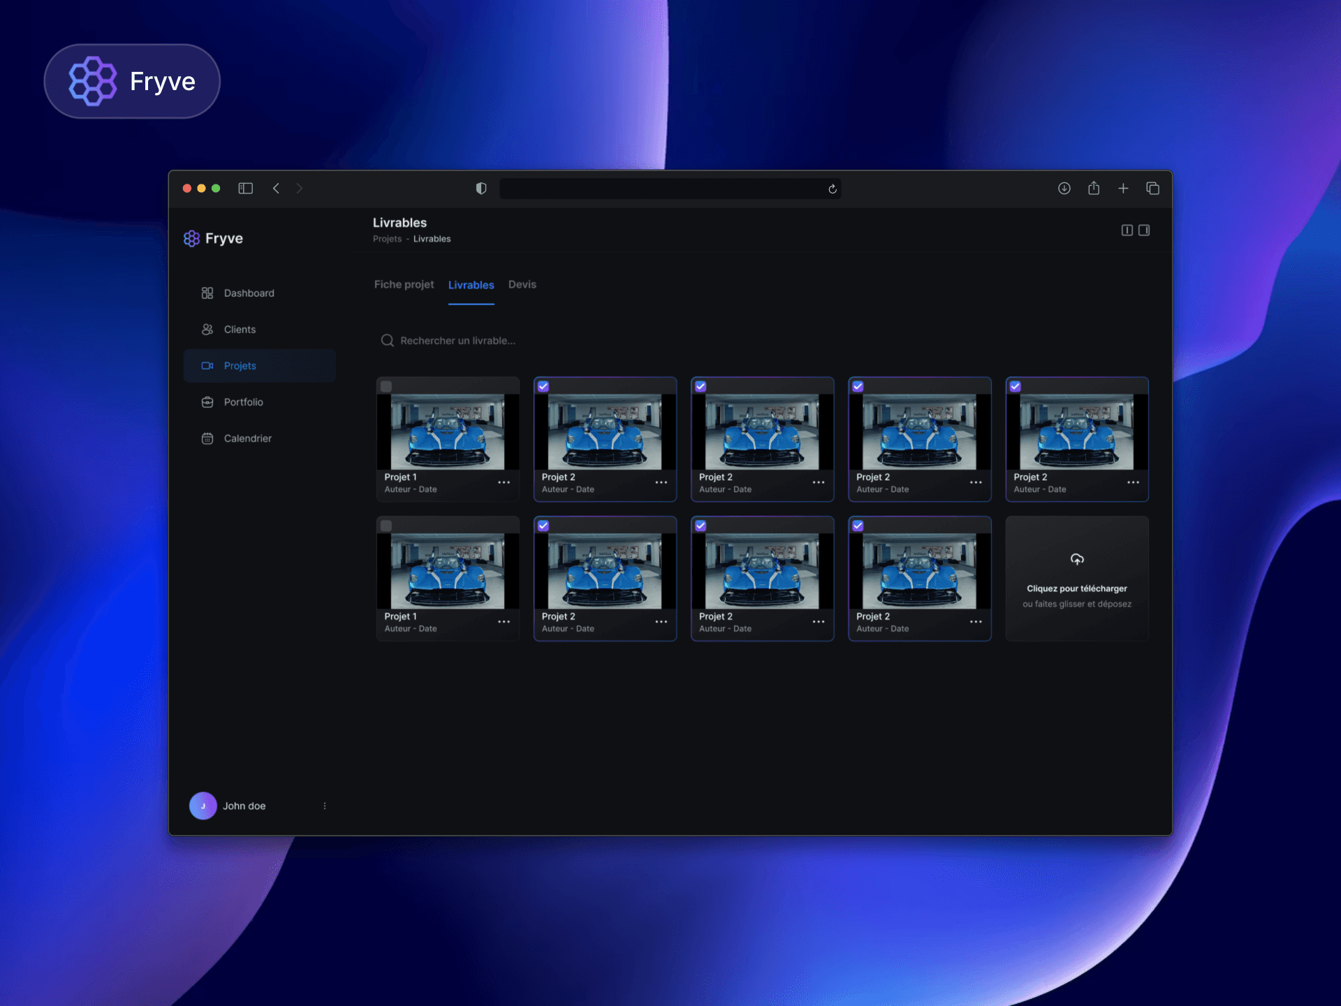Viewport: 1341px width, 1006px height.
Task: Click the browser share icon
Action: coord(1094,189)
